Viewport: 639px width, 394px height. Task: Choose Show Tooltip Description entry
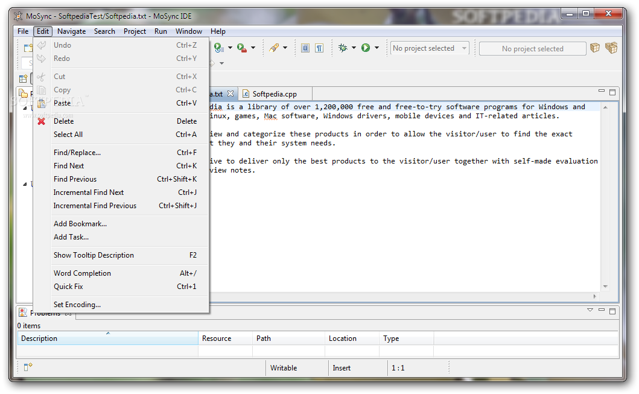point(121,255)
